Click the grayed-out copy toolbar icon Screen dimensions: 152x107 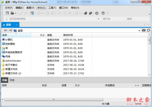pyautogui.click(x=65, y=13)
